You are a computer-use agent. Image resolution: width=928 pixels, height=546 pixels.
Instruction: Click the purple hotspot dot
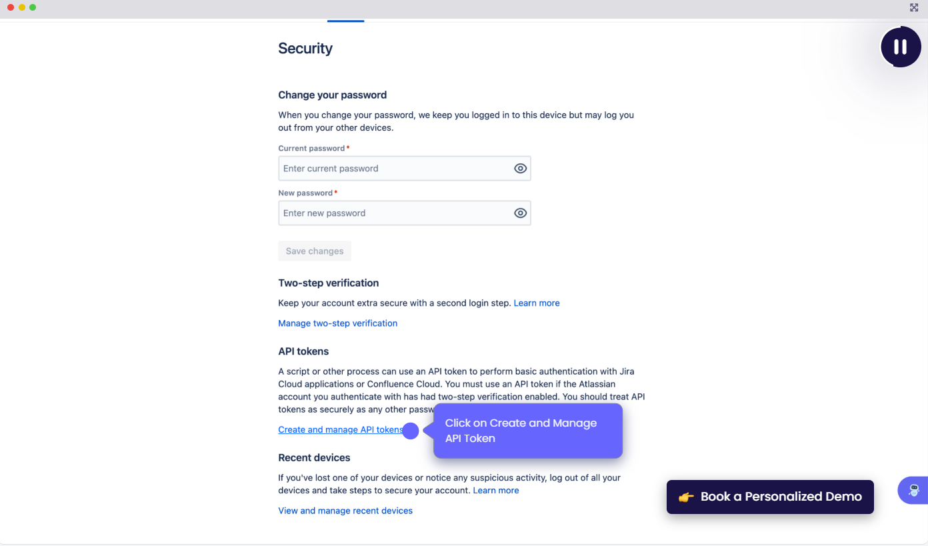[x=411, y=431]
